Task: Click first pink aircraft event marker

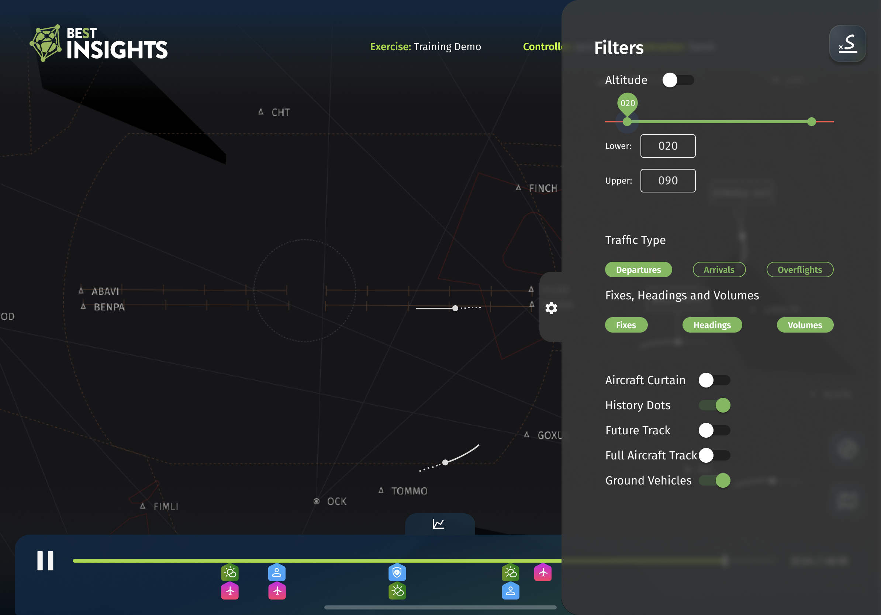Action: [x=230, y=591]
